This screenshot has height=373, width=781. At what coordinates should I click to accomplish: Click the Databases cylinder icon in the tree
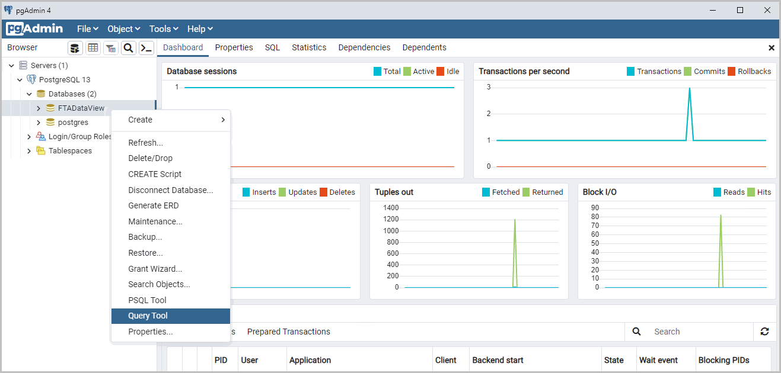[41, 94]
